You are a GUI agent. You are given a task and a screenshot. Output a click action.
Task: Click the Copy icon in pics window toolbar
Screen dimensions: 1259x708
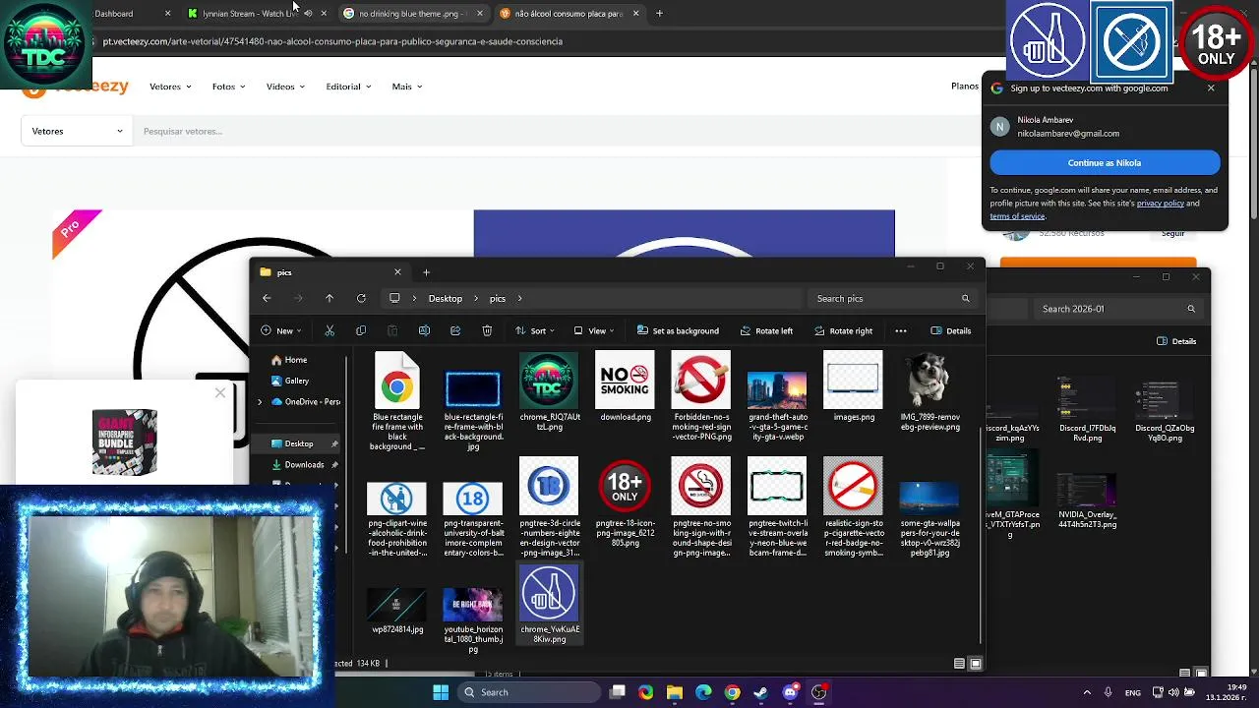[x=361, y=330]
